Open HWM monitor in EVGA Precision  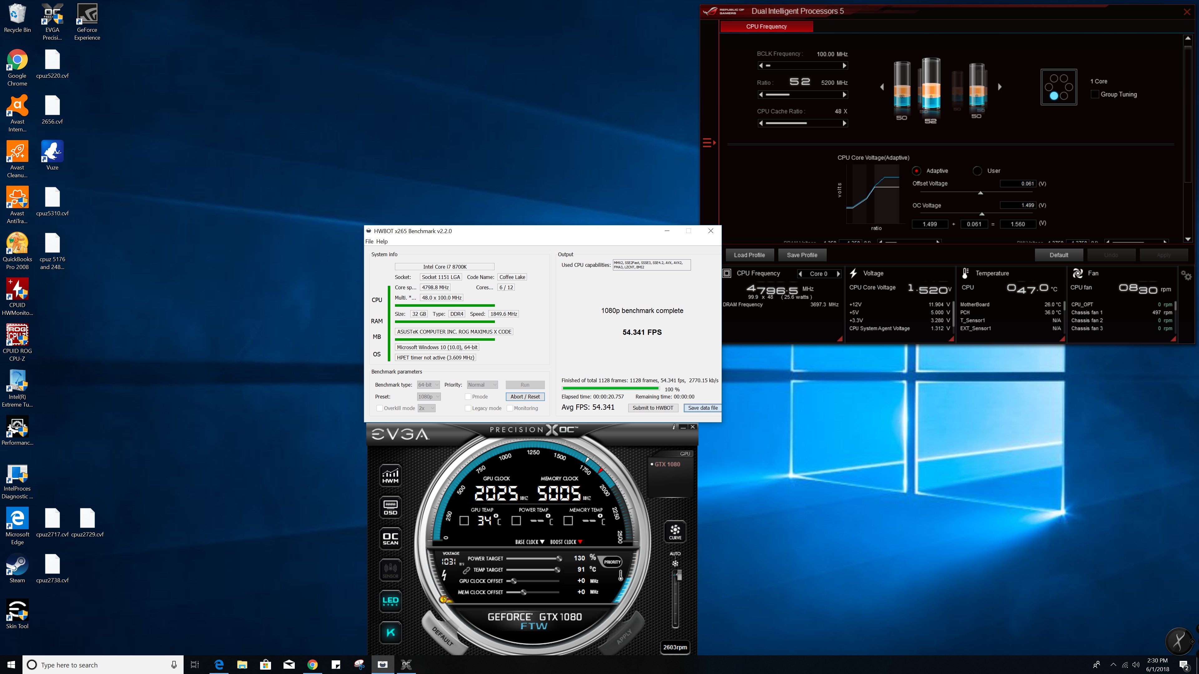[x=390, y=475]
